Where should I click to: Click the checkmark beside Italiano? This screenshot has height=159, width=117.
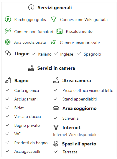point(34,54)
